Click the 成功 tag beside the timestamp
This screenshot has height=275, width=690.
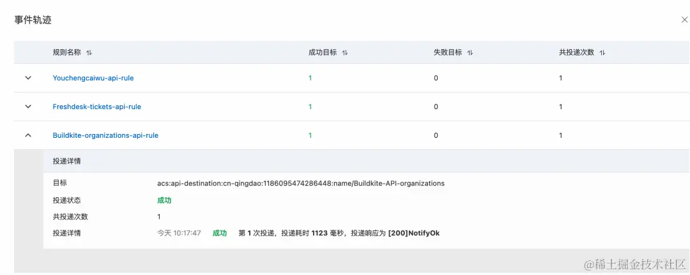tap(220, 234)
